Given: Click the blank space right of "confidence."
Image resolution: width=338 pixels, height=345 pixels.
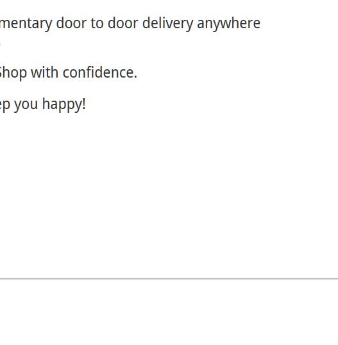Looking at the screenshot, I should point(238,72).
